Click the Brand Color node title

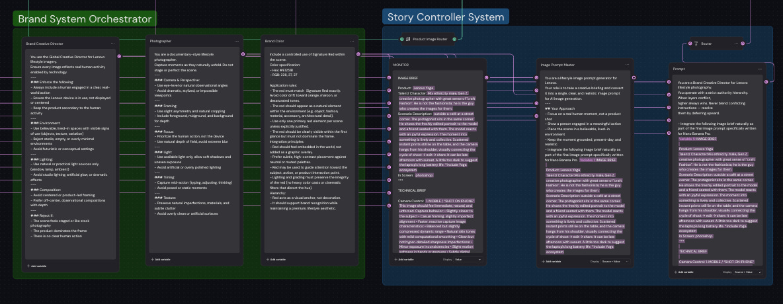coord(274,41)
